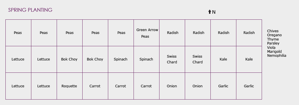Select the rightmost Garlic cell

click(249, 86)
